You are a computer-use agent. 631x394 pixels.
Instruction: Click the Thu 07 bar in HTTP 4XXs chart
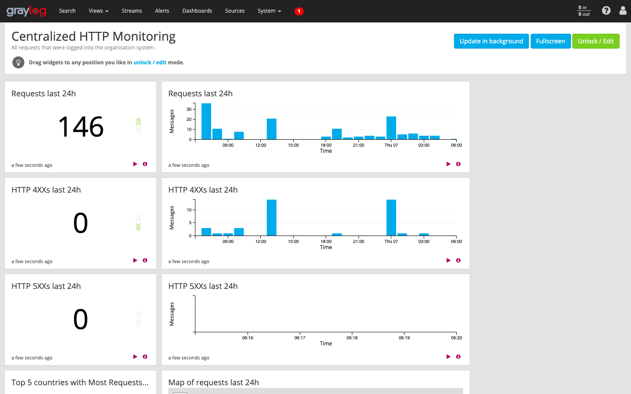coord(391,218)
